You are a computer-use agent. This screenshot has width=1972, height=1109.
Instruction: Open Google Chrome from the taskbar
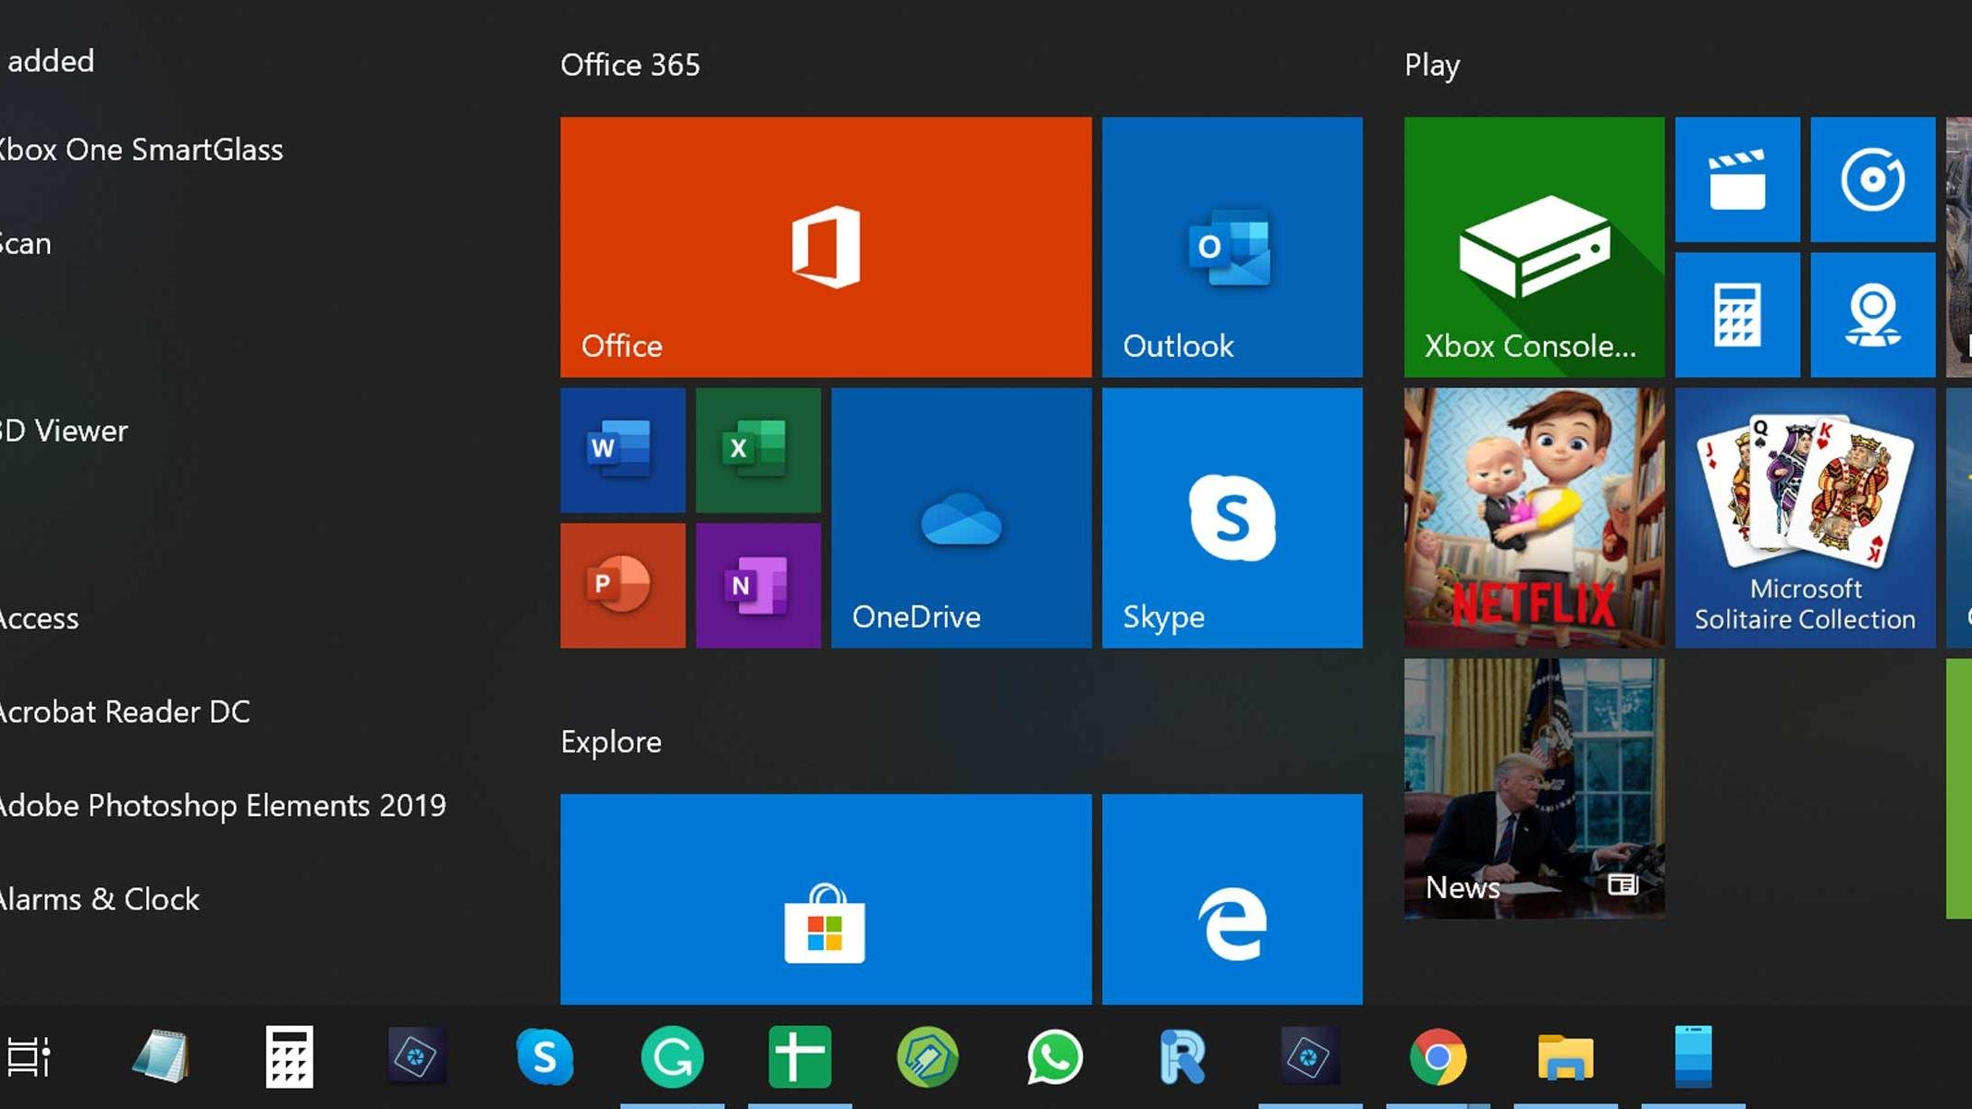tap(1438, 1056)
